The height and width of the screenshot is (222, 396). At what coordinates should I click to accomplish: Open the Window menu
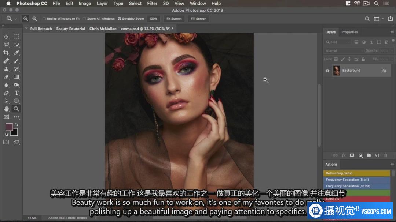(x=198, y=4)
